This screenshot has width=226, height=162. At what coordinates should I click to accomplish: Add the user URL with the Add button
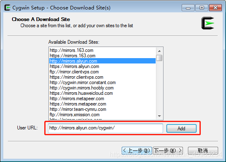(181, 128)
